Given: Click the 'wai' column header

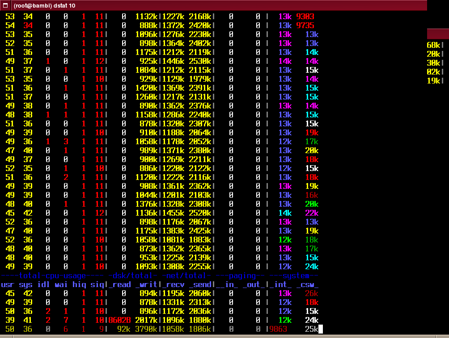Looking at the screenshot, I should click(61, 284).
